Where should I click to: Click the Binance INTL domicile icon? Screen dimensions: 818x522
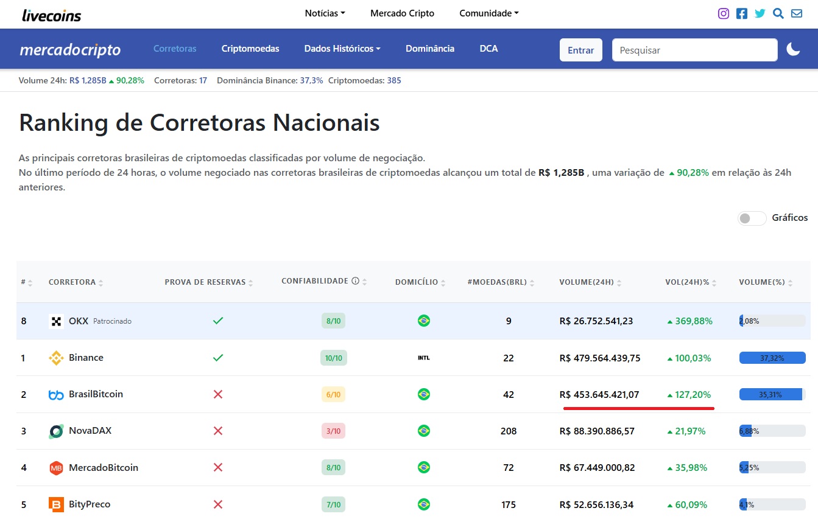click(424, 358)
